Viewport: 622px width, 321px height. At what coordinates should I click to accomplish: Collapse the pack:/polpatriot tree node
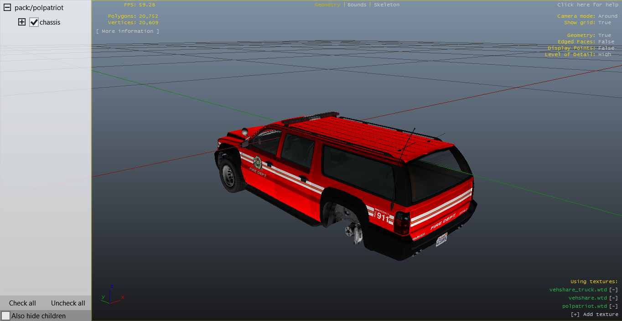7,8
